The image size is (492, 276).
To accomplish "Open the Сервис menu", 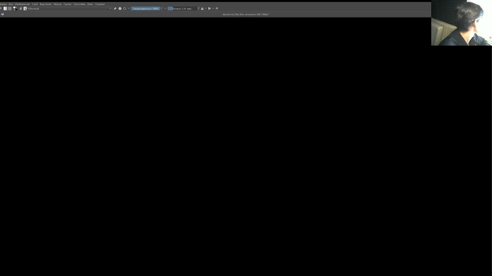I will 68,4.
